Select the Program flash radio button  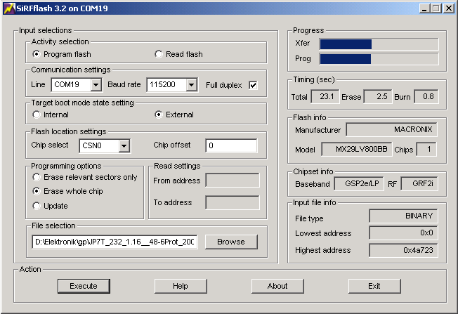(37, 54)
